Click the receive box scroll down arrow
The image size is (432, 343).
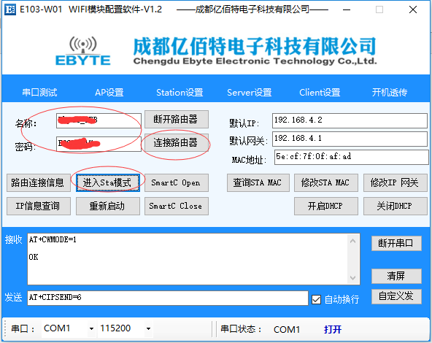pos(352,278)
